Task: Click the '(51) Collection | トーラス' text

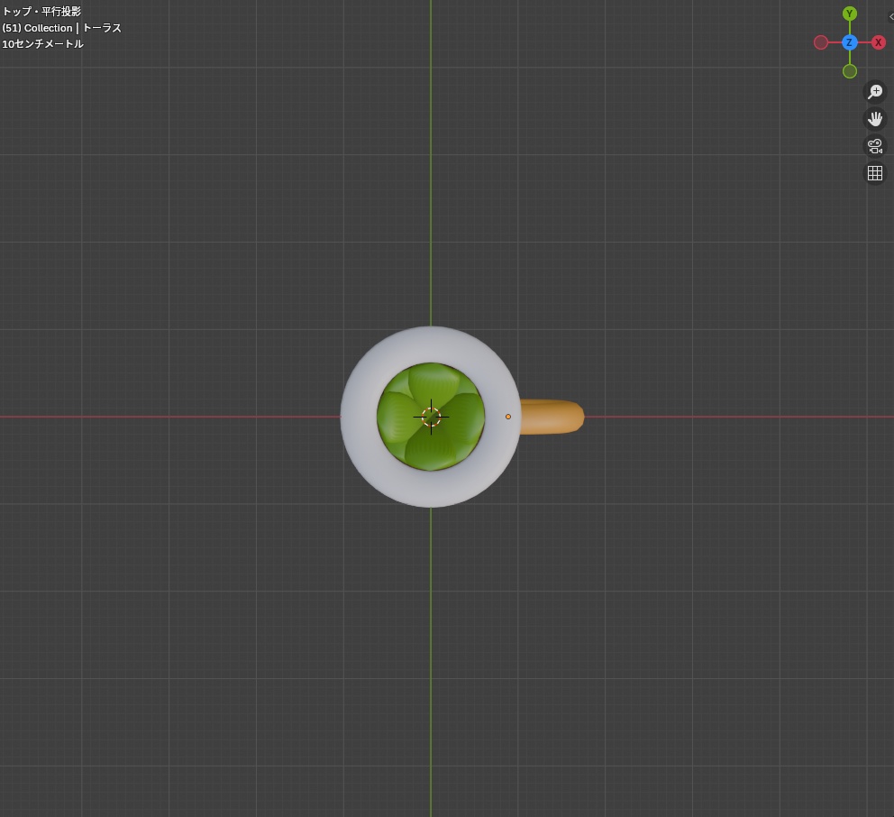Action: point(61,28)
